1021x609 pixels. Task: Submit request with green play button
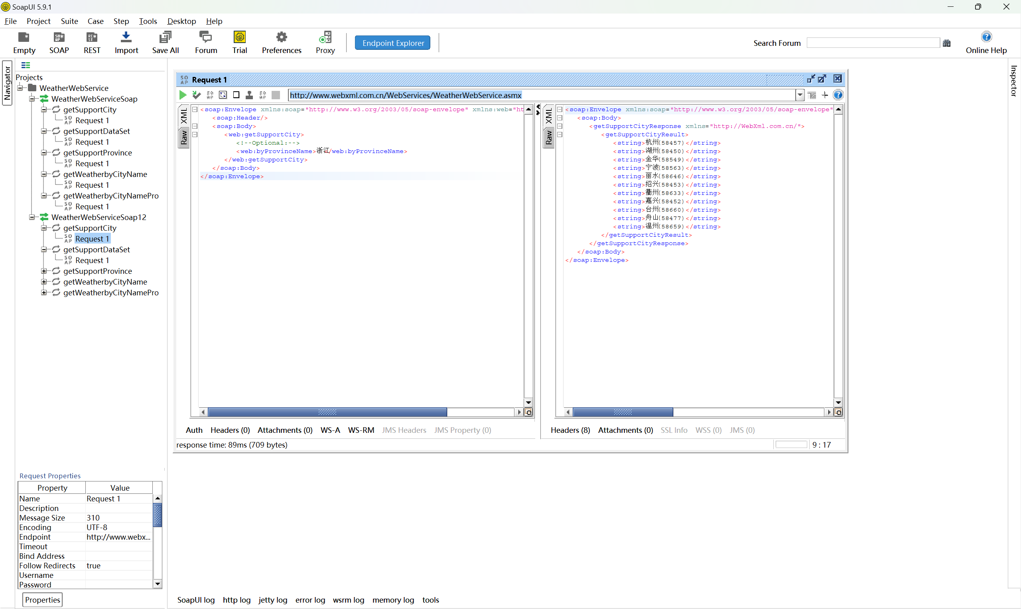[x=183, y=95]
